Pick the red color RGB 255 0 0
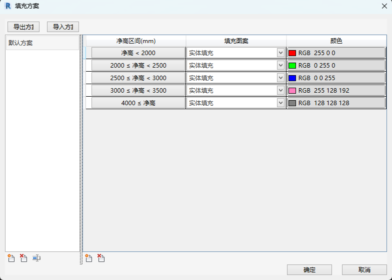The image size is (392, 280). tap(336, 53)
